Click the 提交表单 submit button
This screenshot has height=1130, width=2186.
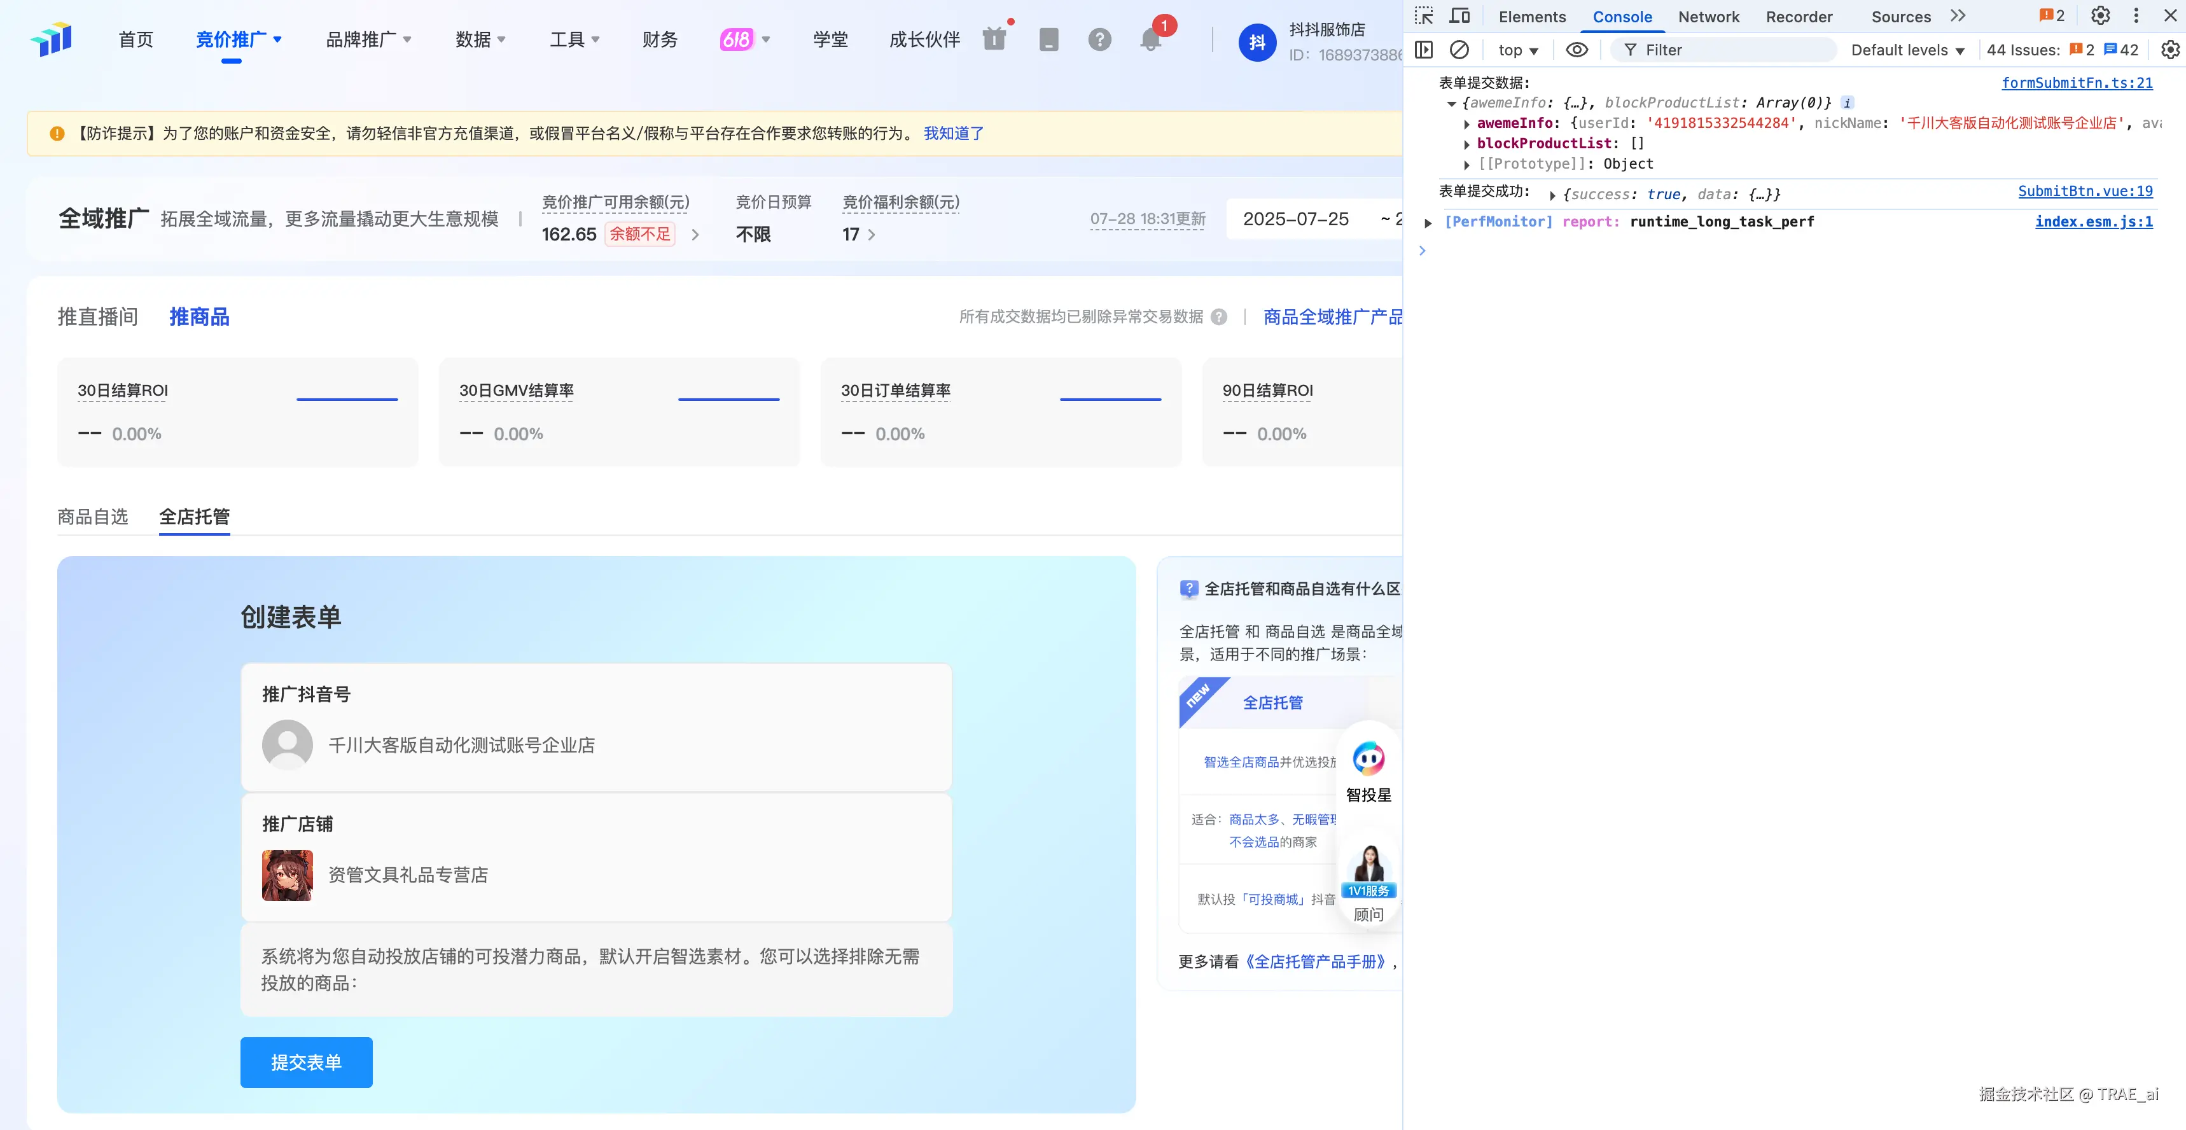[x=305, y=1062]
